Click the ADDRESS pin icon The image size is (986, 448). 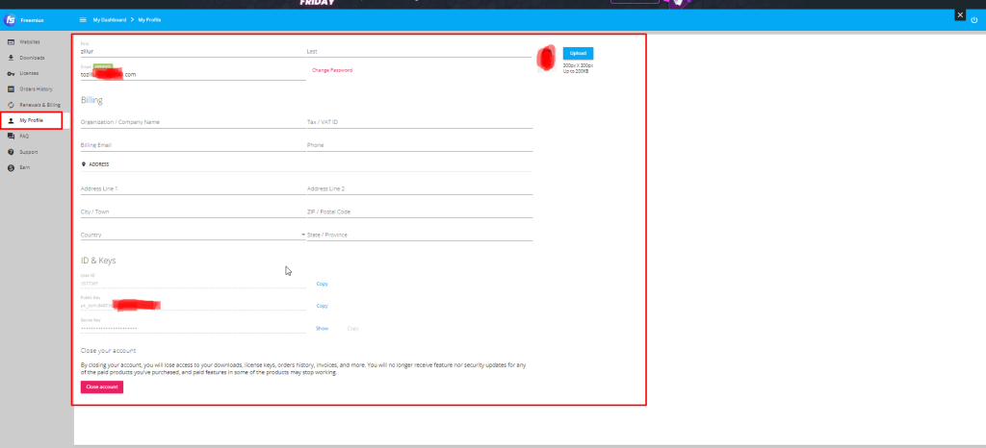click(x=84, y=164)
